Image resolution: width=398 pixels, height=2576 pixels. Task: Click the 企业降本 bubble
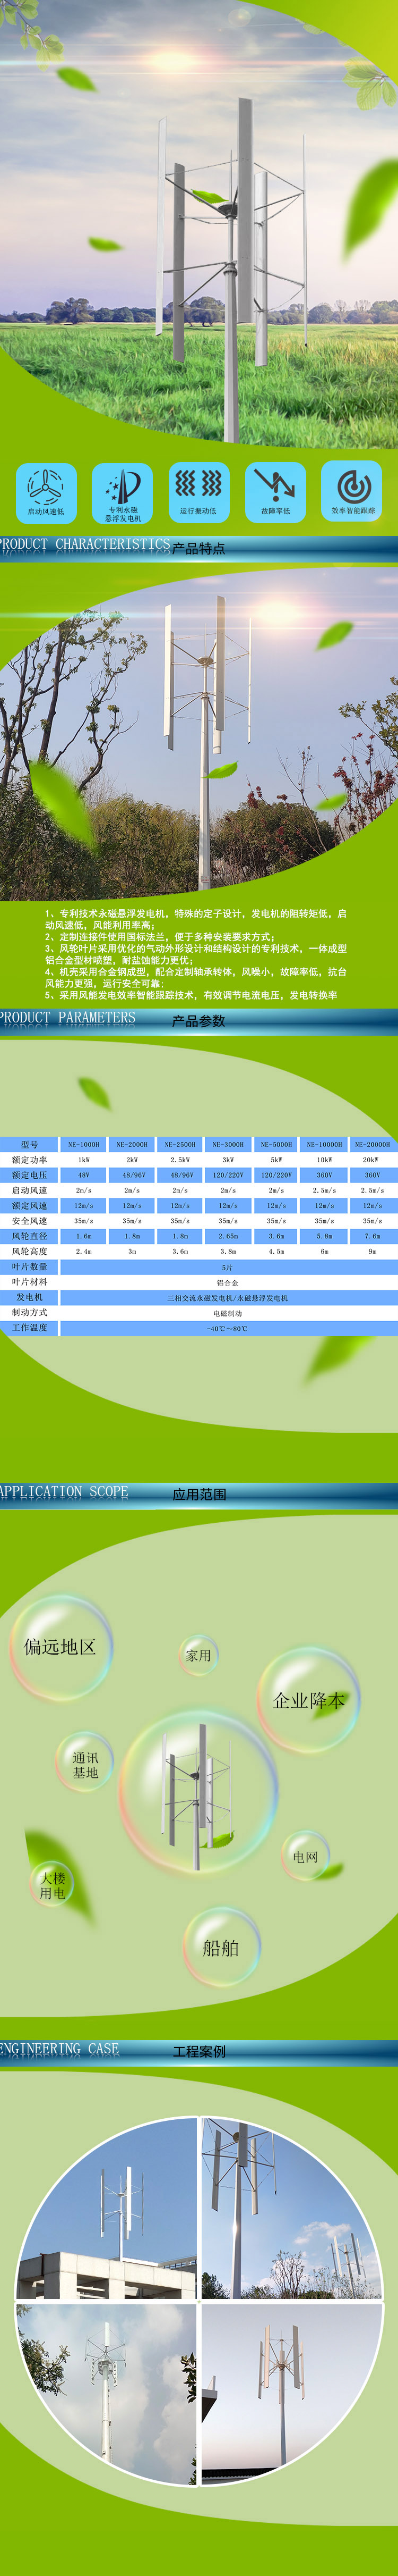coord(308,1700)
